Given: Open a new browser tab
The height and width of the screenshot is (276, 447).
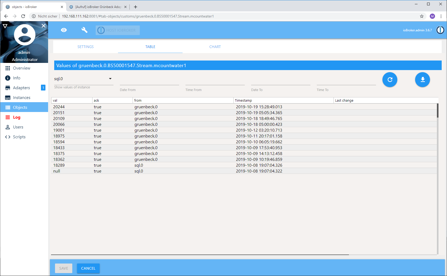Looking at the screenshot, I should click(x=136, y=7).
